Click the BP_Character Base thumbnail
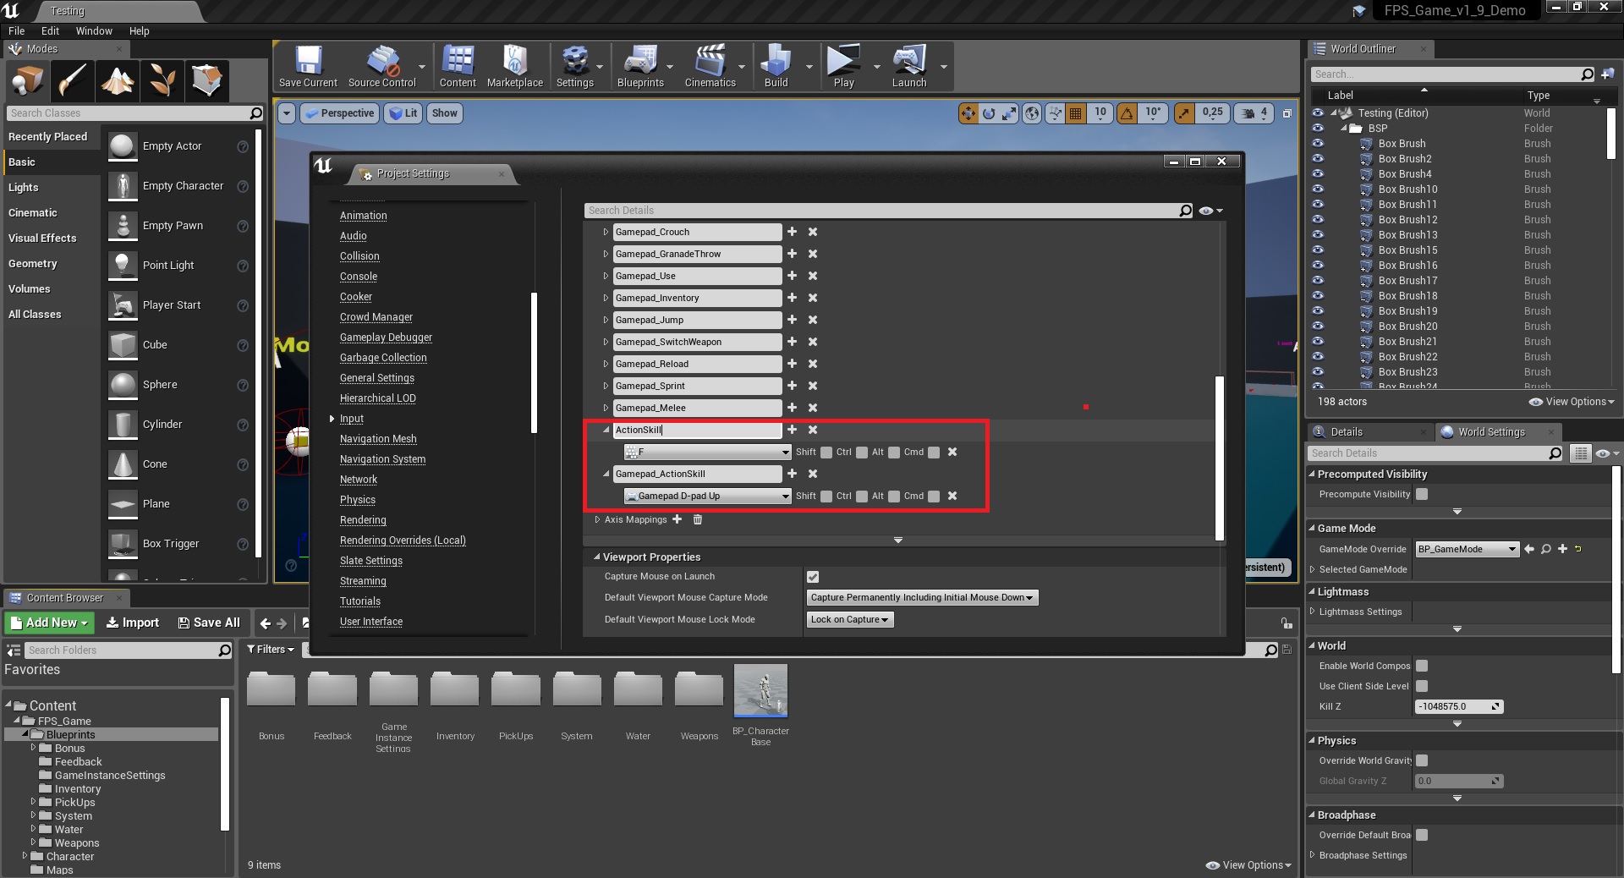 coord(760,691)
